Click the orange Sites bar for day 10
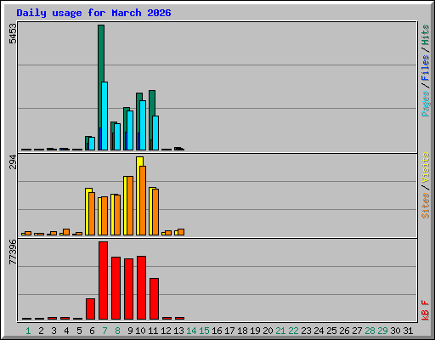The width and height of the screenshot is (435, 340). [x=143, y=201]
